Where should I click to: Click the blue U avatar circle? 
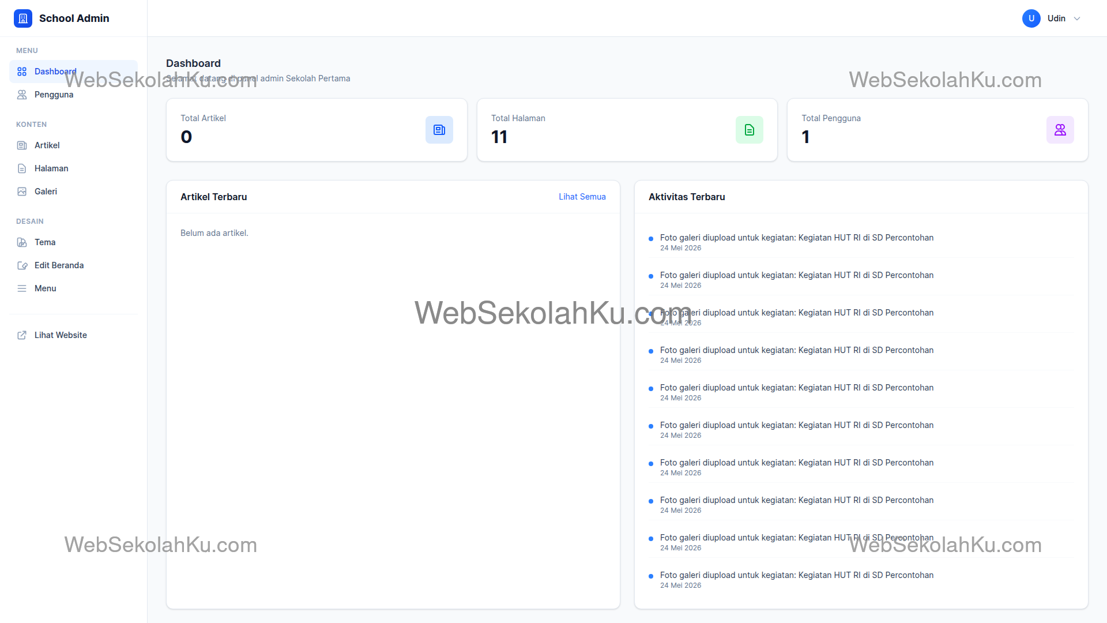point(1031,18)
